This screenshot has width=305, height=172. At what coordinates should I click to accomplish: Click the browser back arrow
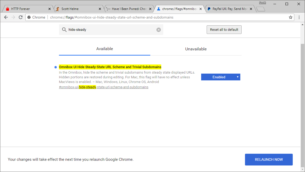pos(6,17)
